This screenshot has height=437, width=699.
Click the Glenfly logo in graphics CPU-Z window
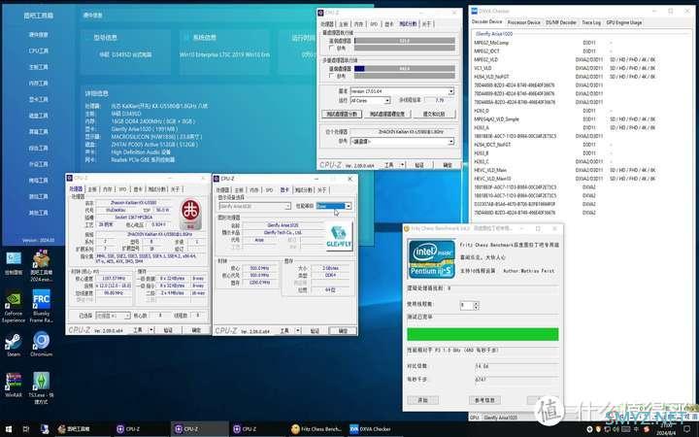pyautogui.click(x=339, y=236)
